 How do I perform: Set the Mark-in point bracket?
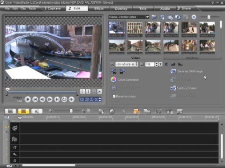(x=82, y=91)
